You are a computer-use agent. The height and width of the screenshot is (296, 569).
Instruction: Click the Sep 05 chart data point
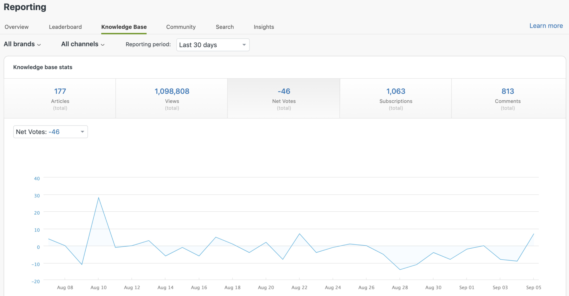coord(533,234)
